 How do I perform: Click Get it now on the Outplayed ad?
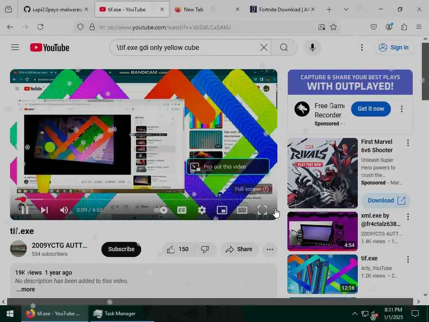pyautogui.click(x=371, y=109)
